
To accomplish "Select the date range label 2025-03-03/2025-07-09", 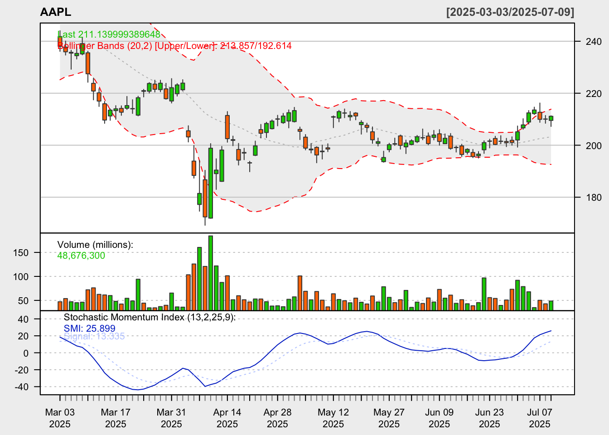I will [510, 12].
